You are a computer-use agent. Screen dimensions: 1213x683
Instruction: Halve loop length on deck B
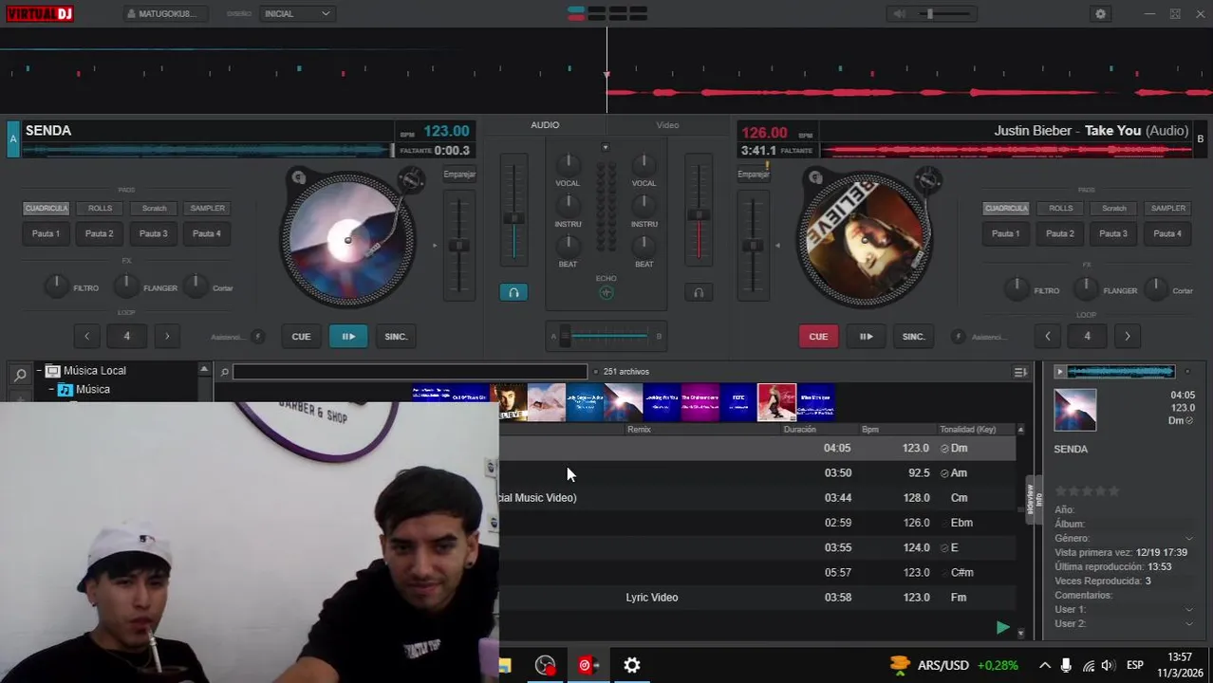(x=1047, y=336)
